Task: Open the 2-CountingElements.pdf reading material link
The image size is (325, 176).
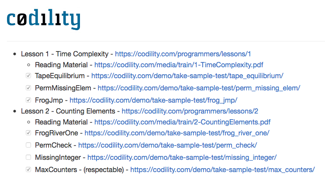Action: pos(183,122)
